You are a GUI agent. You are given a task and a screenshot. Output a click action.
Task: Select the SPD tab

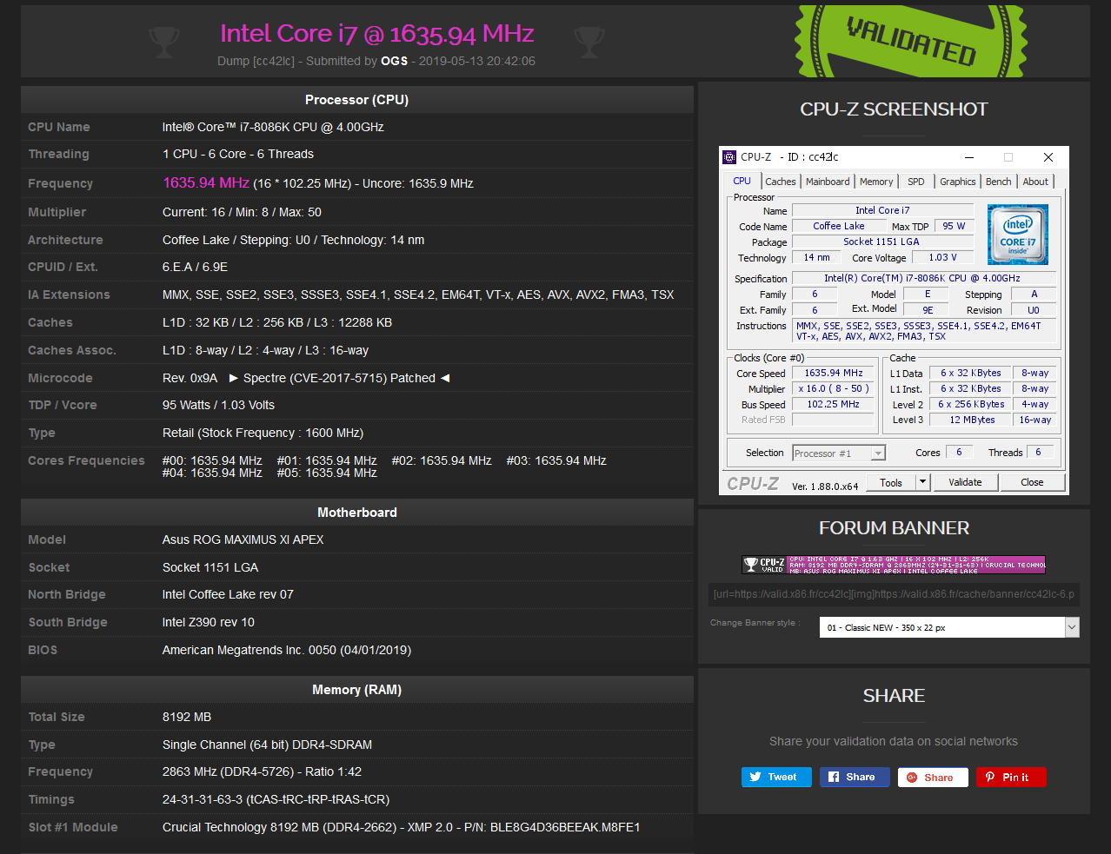click(916, 182)
